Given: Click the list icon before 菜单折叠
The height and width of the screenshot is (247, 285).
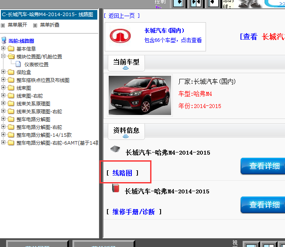Looking at the screenshot, I should tap(35, 25).
